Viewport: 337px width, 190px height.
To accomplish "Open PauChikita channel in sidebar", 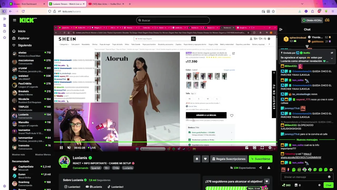I will point(31,85).
